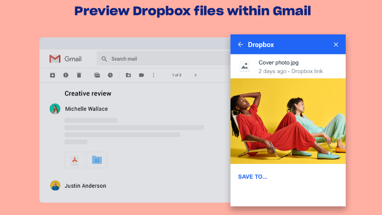Open the More options three-dot menu
The width and height of the screenshot is (382, 215).
click(x=153, y=75)
